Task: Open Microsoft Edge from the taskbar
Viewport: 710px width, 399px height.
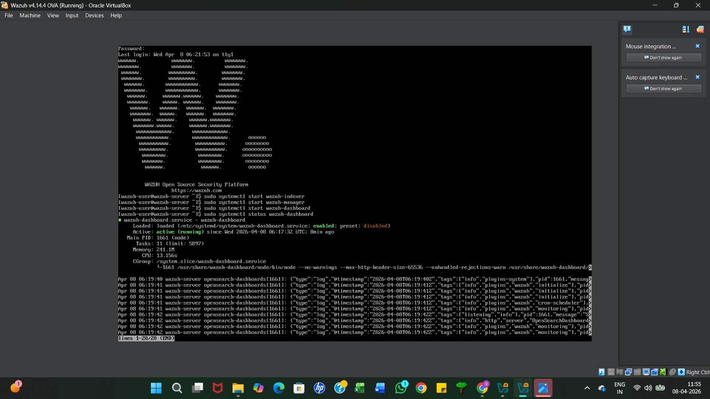Action: click(x=279, y=388)
